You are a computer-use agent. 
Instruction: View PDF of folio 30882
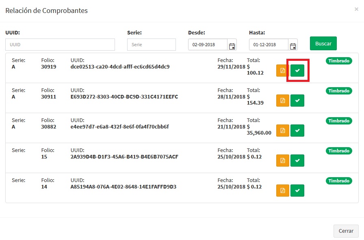283,131
